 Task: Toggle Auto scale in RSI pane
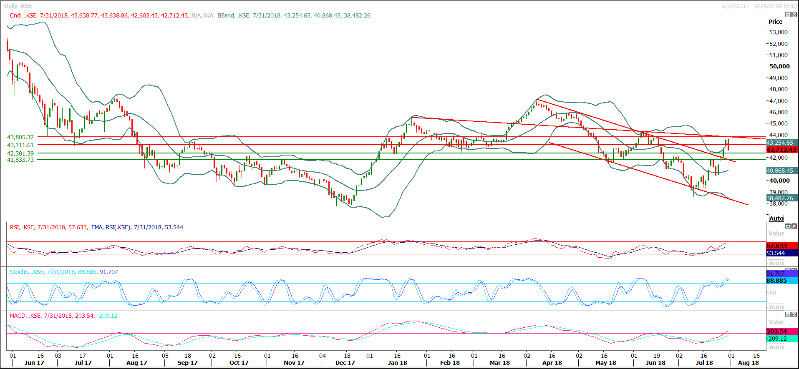776,263
